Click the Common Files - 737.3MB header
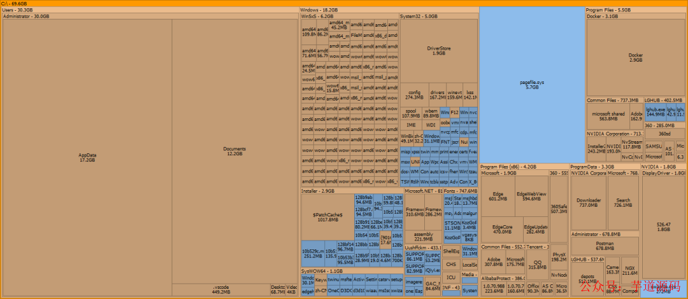Screen dimensions: 688x299 (x=615, y=101)
